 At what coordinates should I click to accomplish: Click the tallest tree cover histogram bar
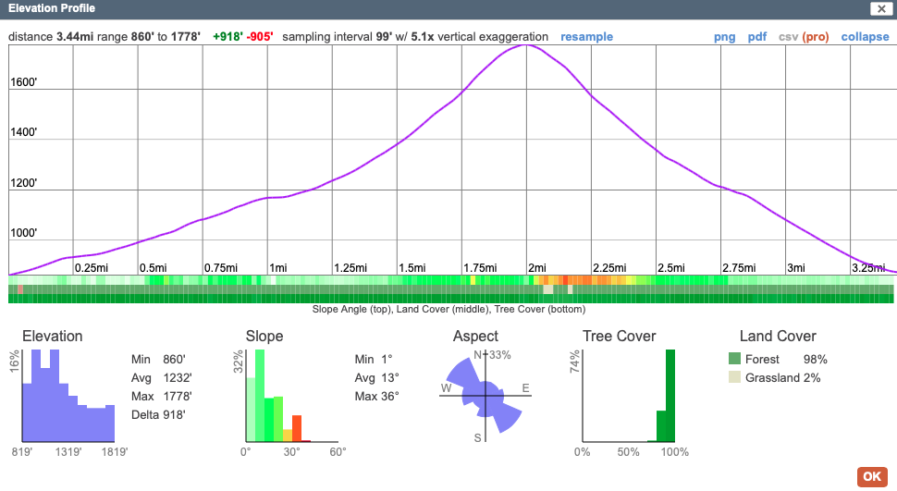click(670, 396)
